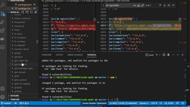This screenshot has width=190, height=107.
Task: Click New Folder icon in explorer header
Action: click(27, 12)
